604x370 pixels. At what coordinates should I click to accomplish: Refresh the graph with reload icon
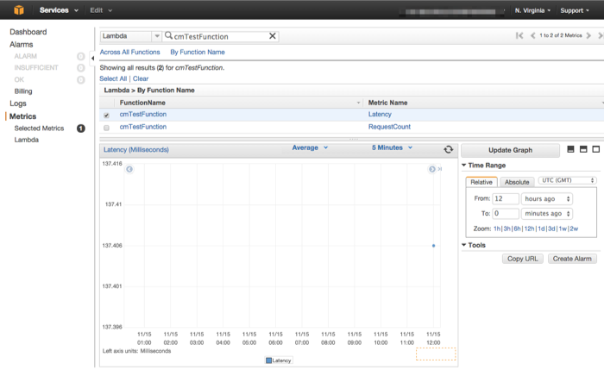click(x=449, y=149)
